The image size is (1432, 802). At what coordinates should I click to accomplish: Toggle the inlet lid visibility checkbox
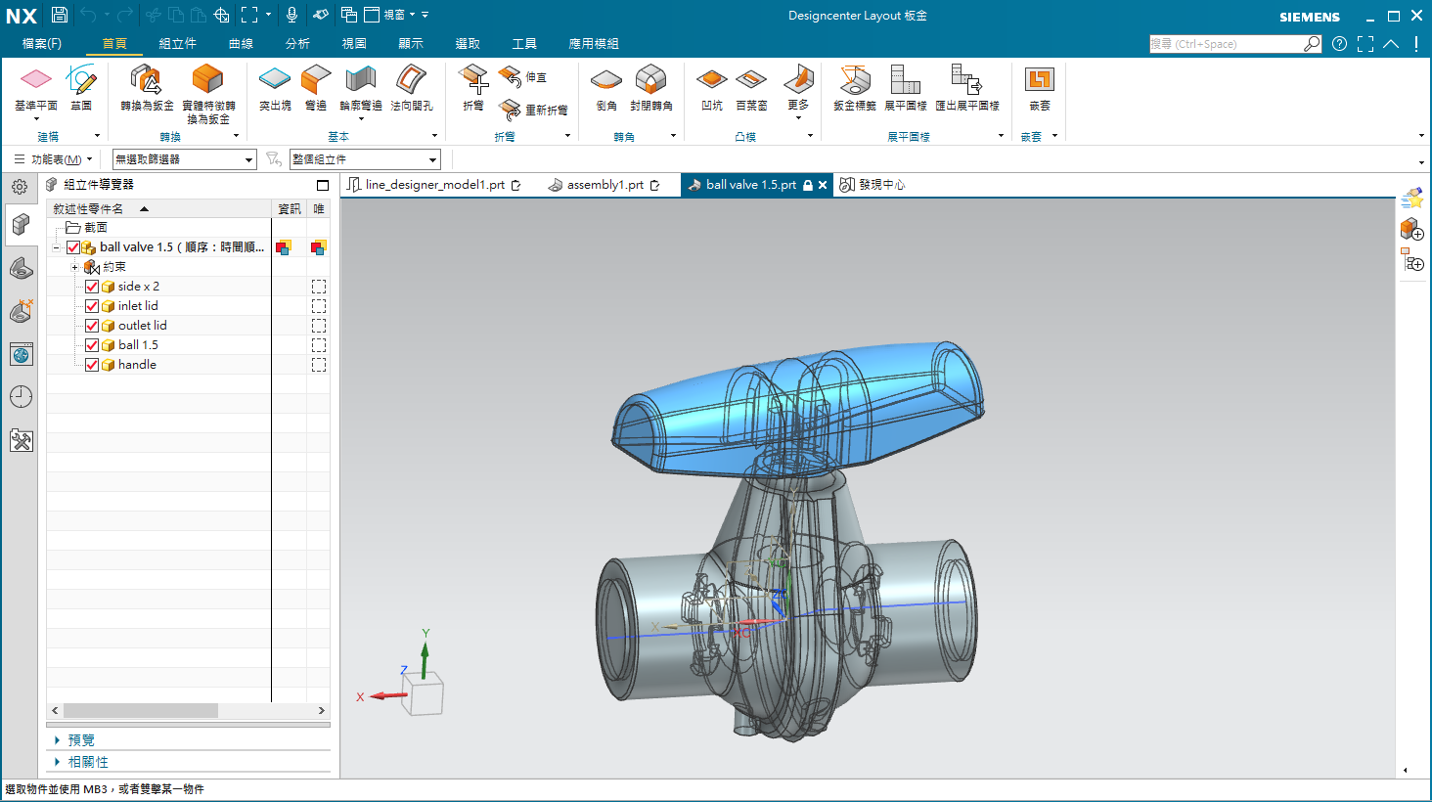tap(92, 306)
